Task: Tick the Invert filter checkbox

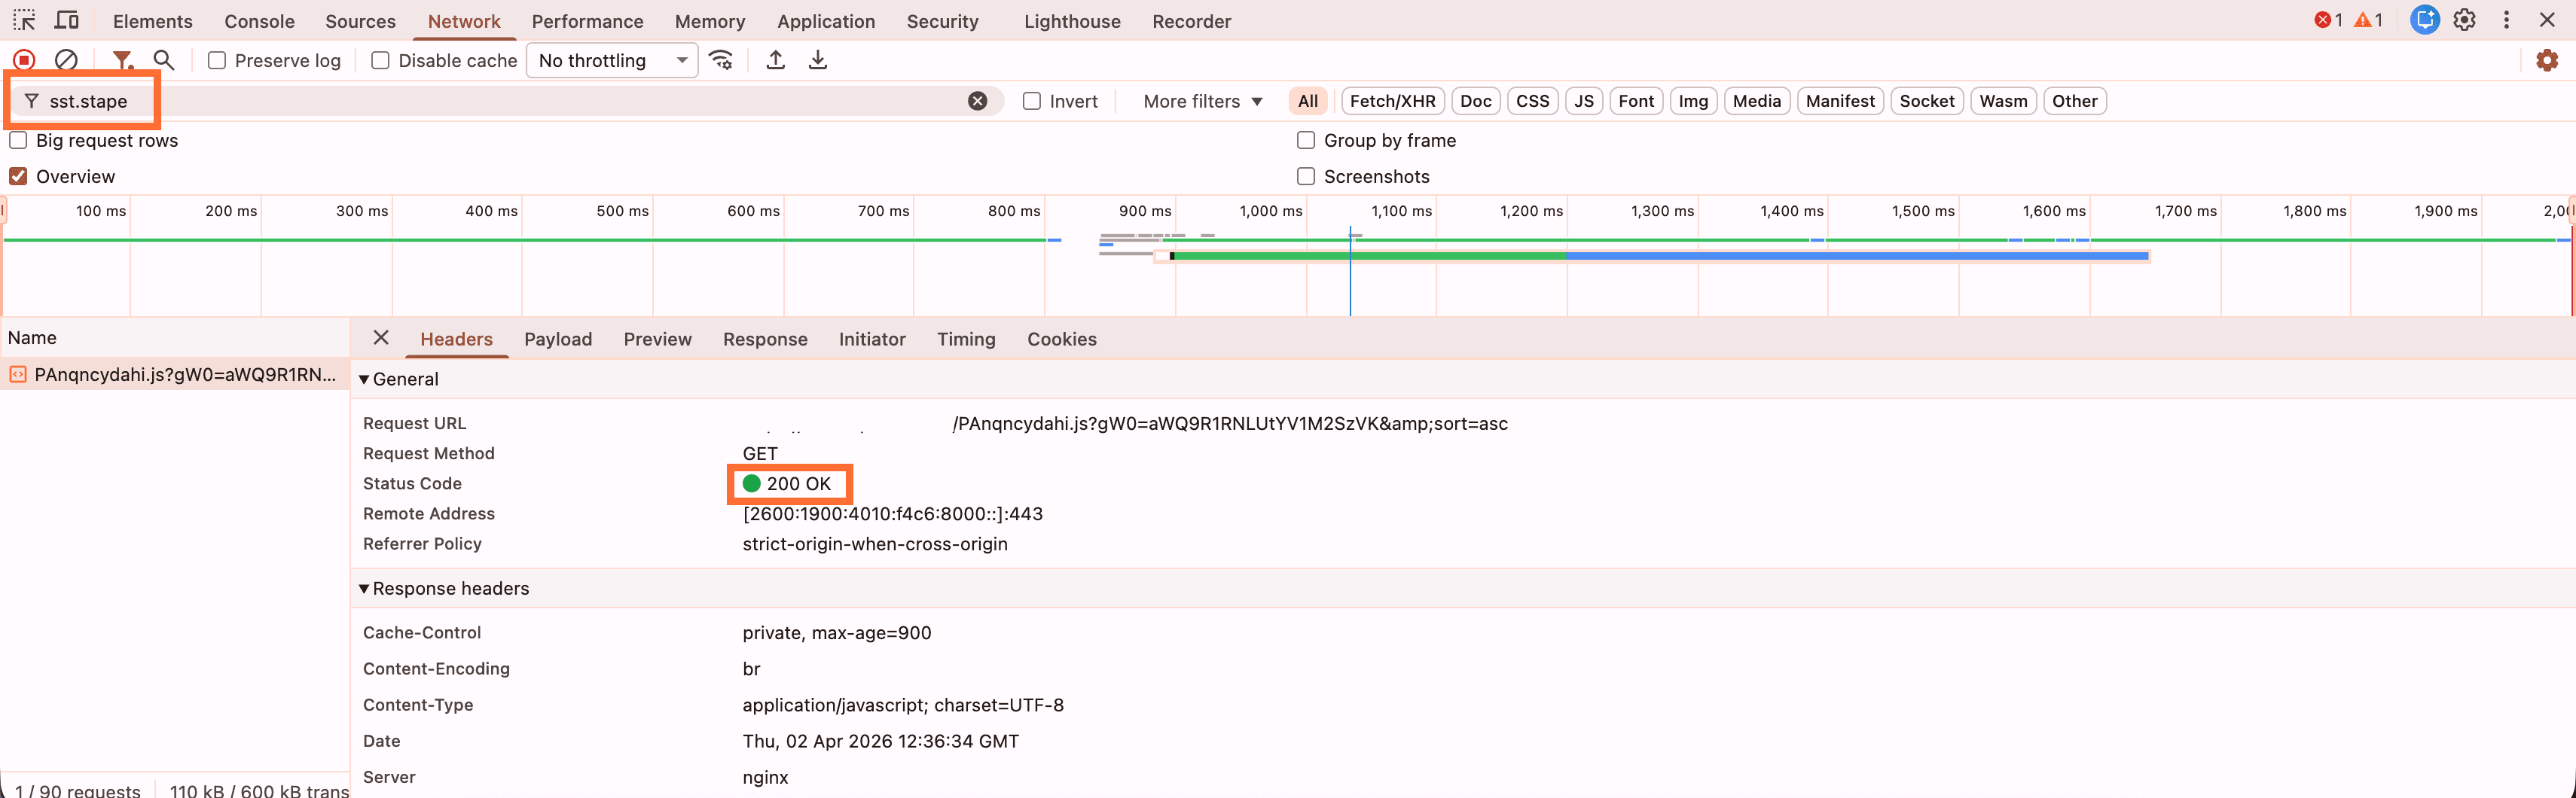Action: click(1032, 101)
